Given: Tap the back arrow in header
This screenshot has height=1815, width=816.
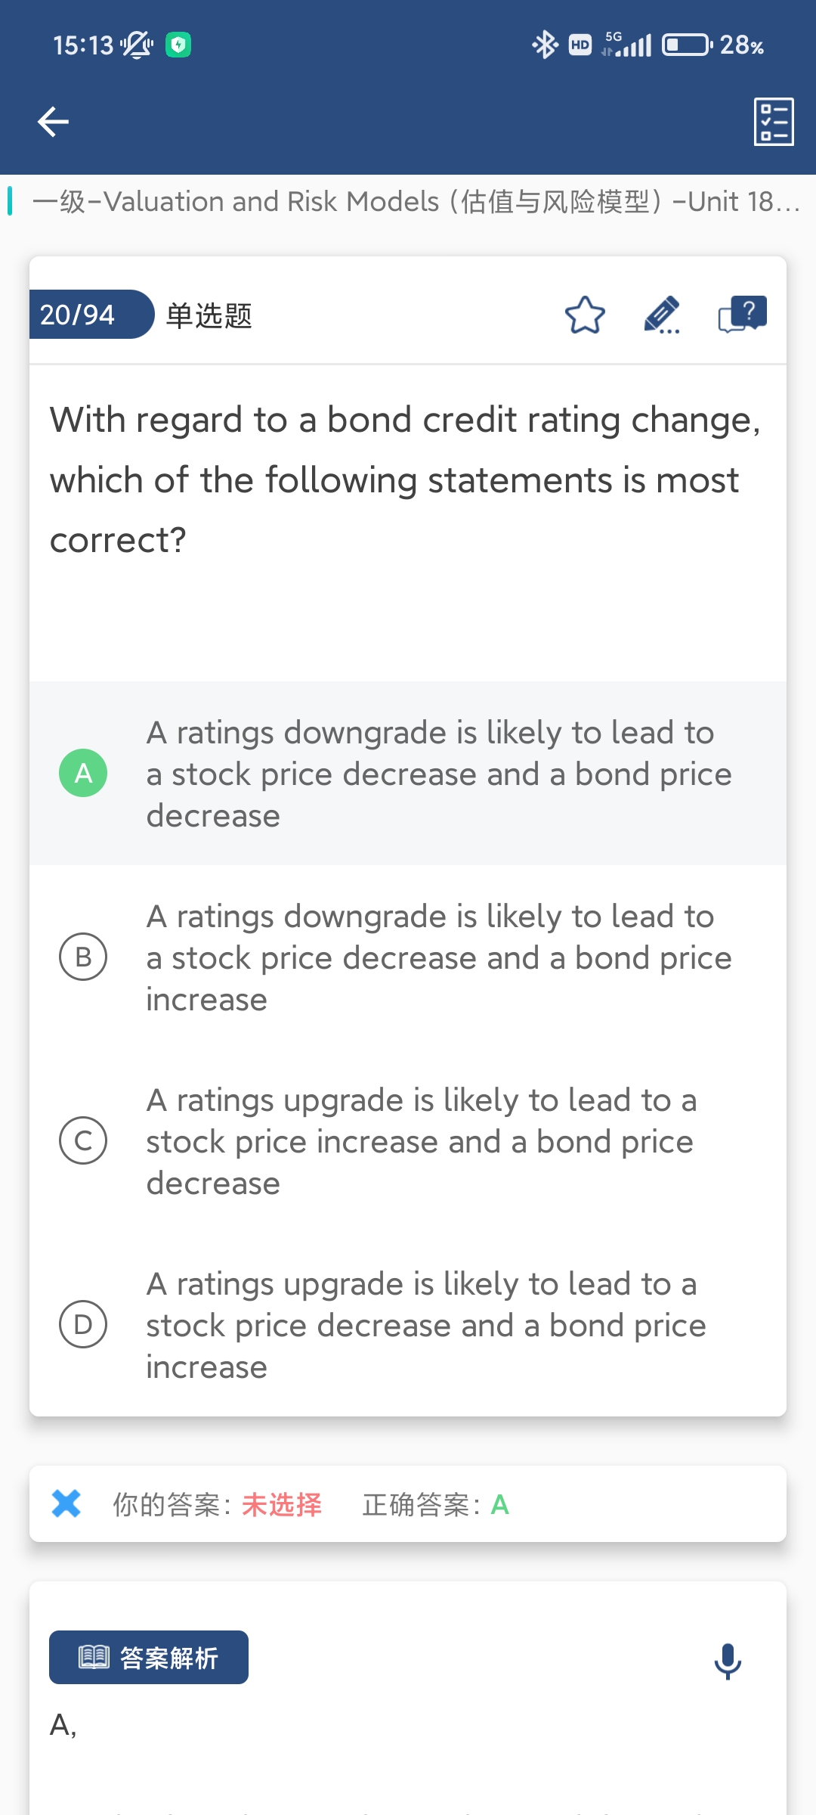Looking at the screenshot, I should coord(53,122).
